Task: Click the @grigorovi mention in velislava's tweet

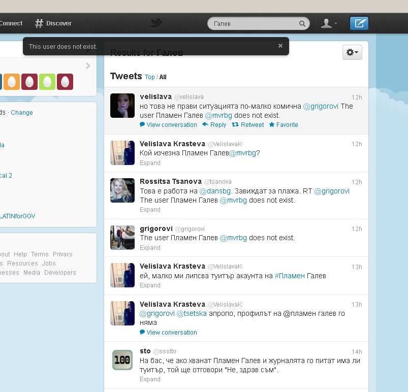Action: pos(321,107)
